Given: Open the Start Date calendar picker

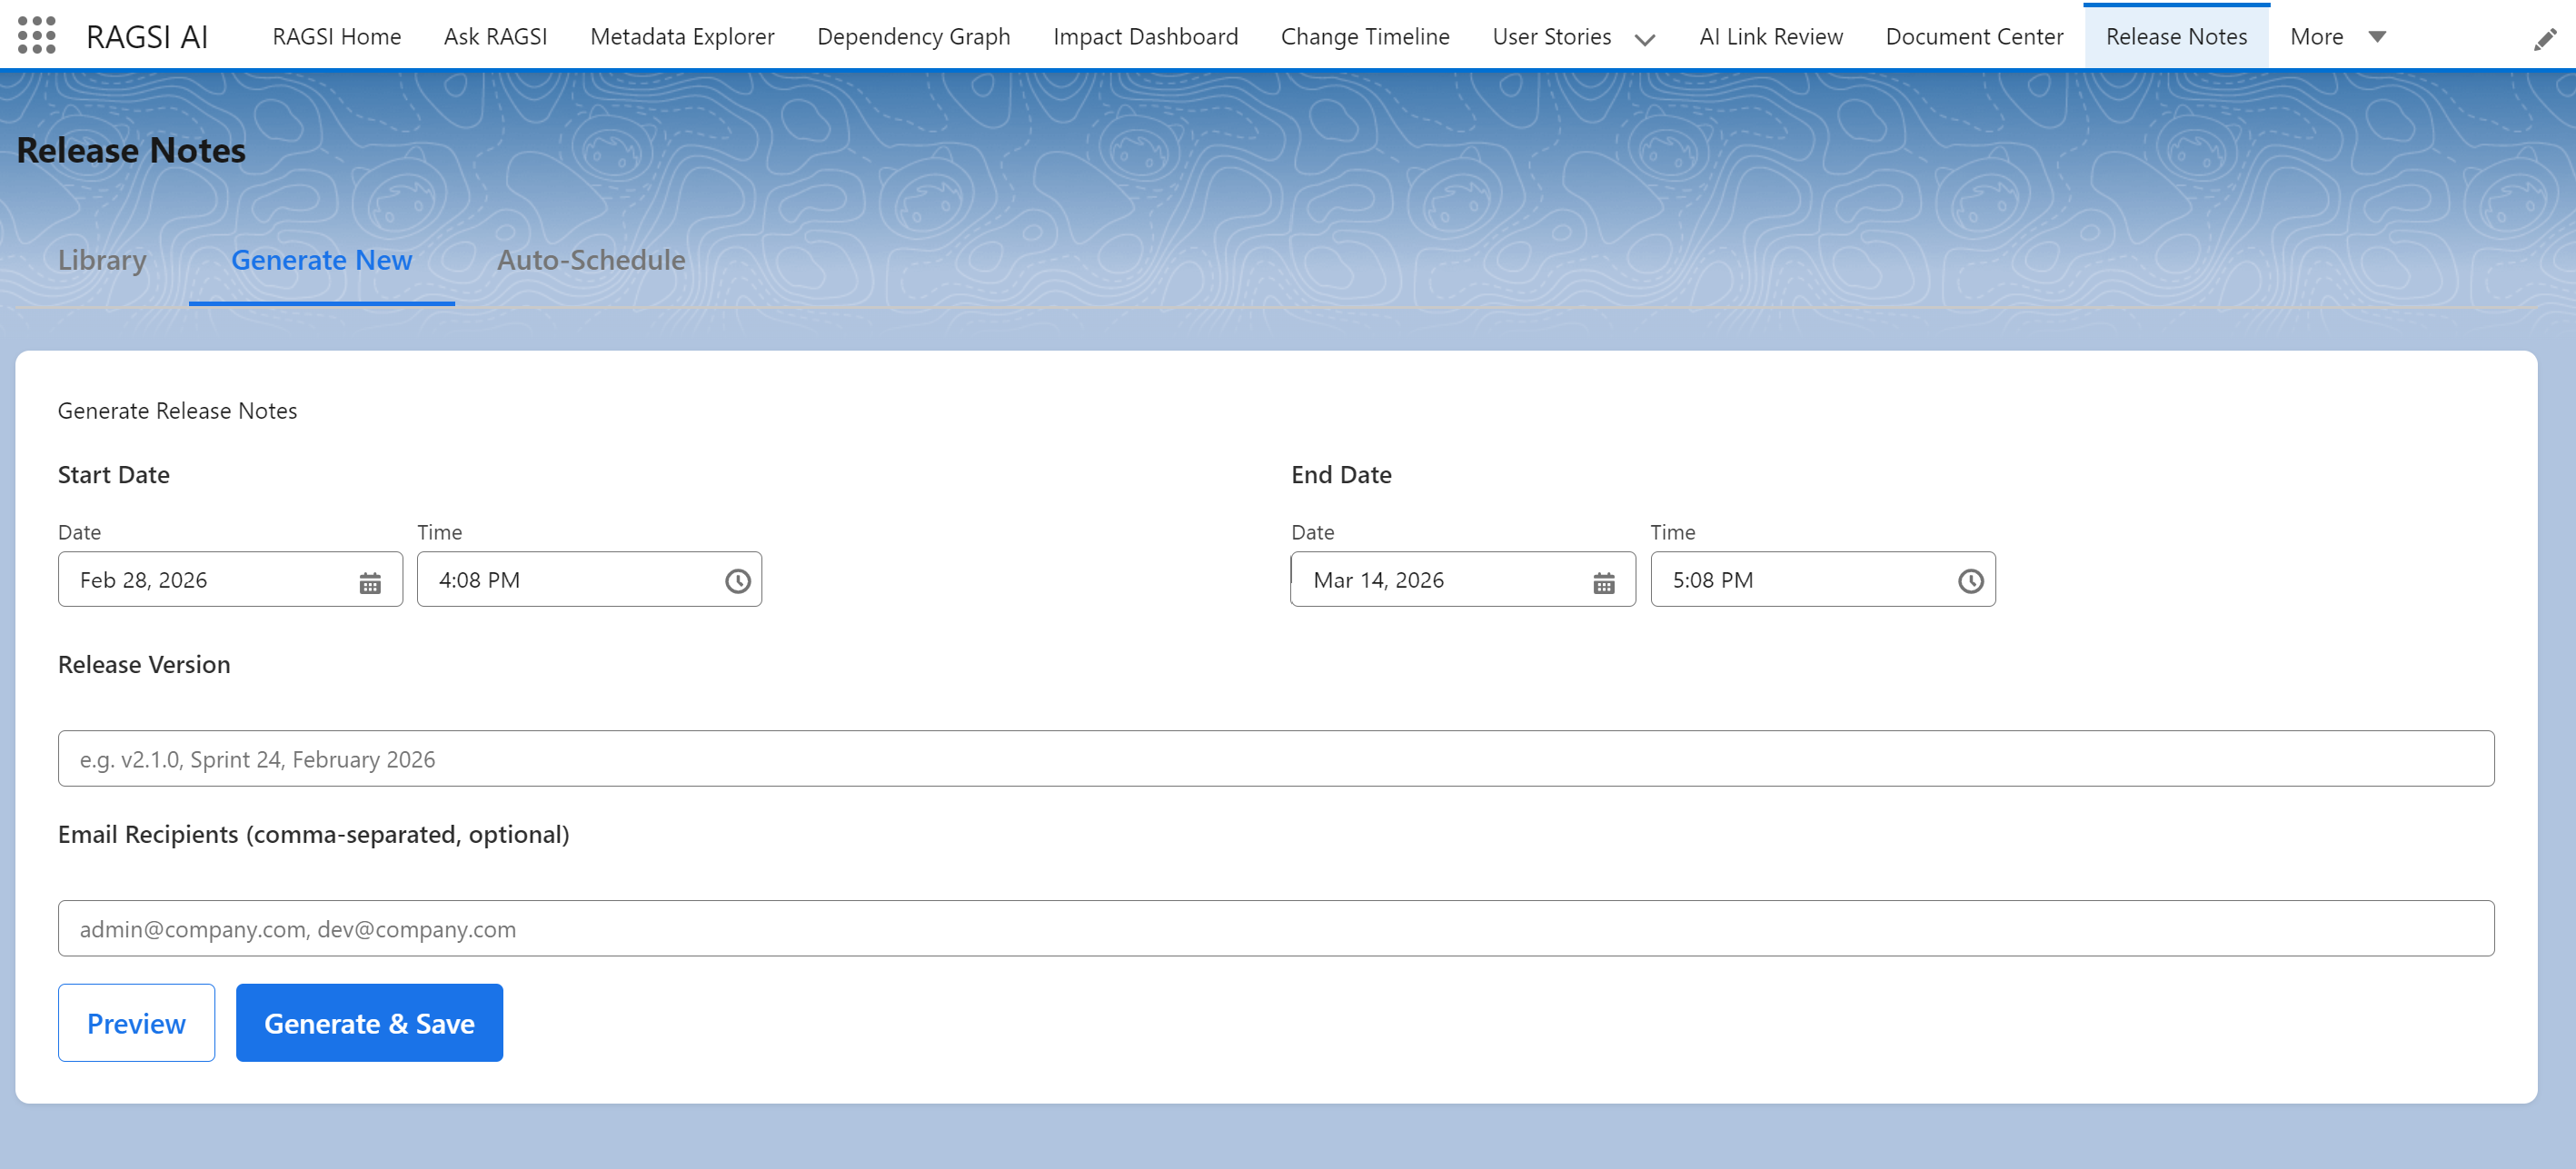Looking at the screenshot, I should (370, 580).
